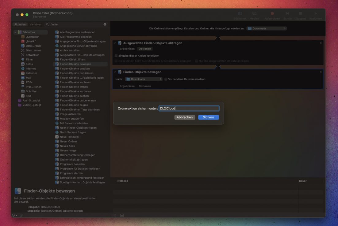The image size is (338, 226).
Task: Remove the 'Finder-Objekte bewegen' workflow action
Action: click(x=321, y=72)
